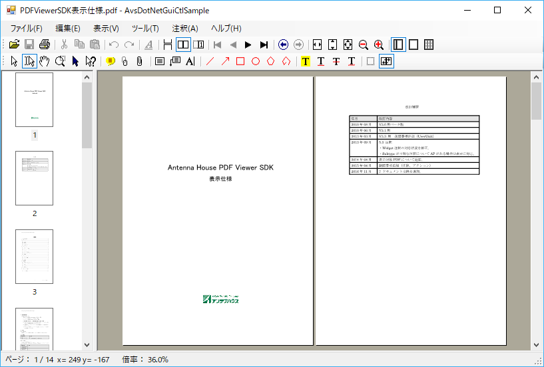Click the Paste clipboard icon
Image resolution: width=544 pixels, height=367 pixels.
click(x=95, y=45)
